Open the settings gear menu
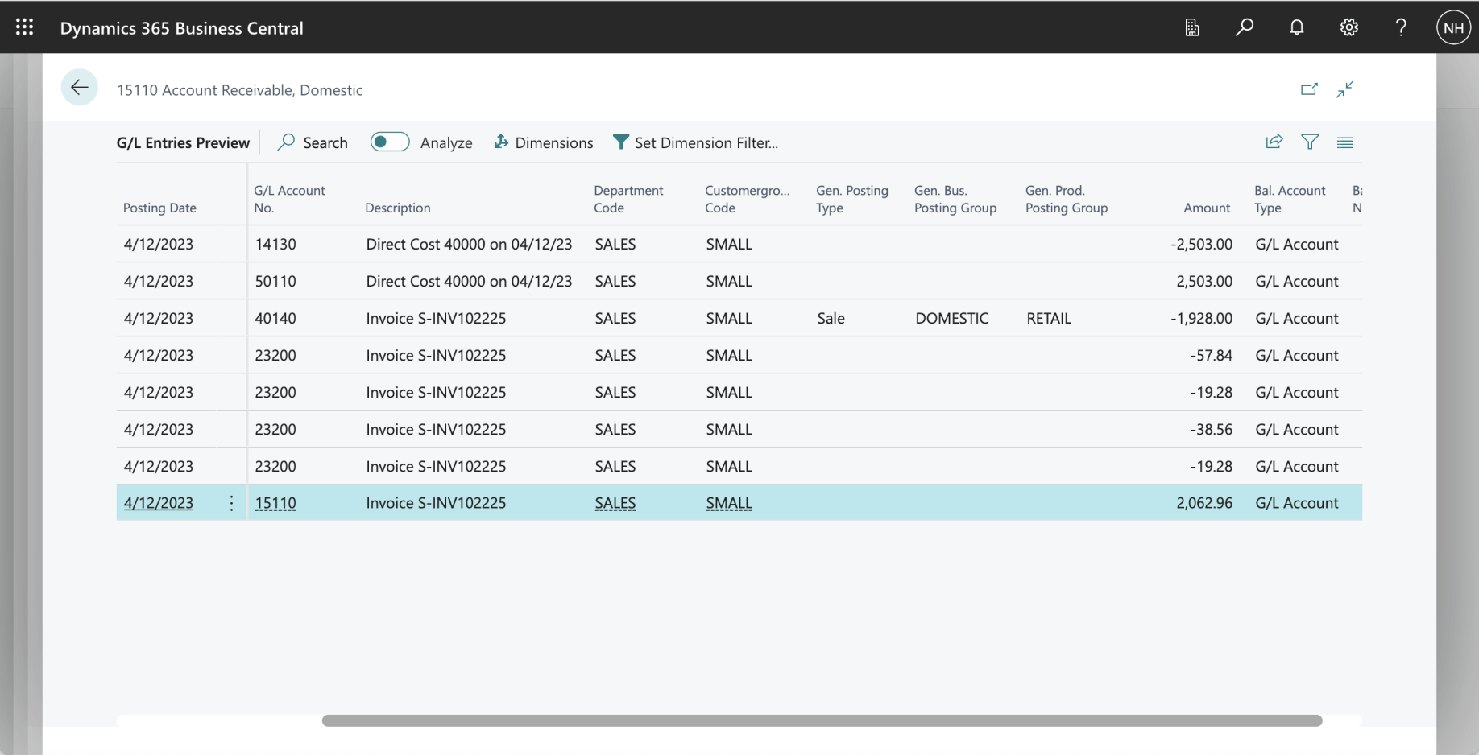The width and height of the screenshot is (1479, 755). [x=1348, y=27]
